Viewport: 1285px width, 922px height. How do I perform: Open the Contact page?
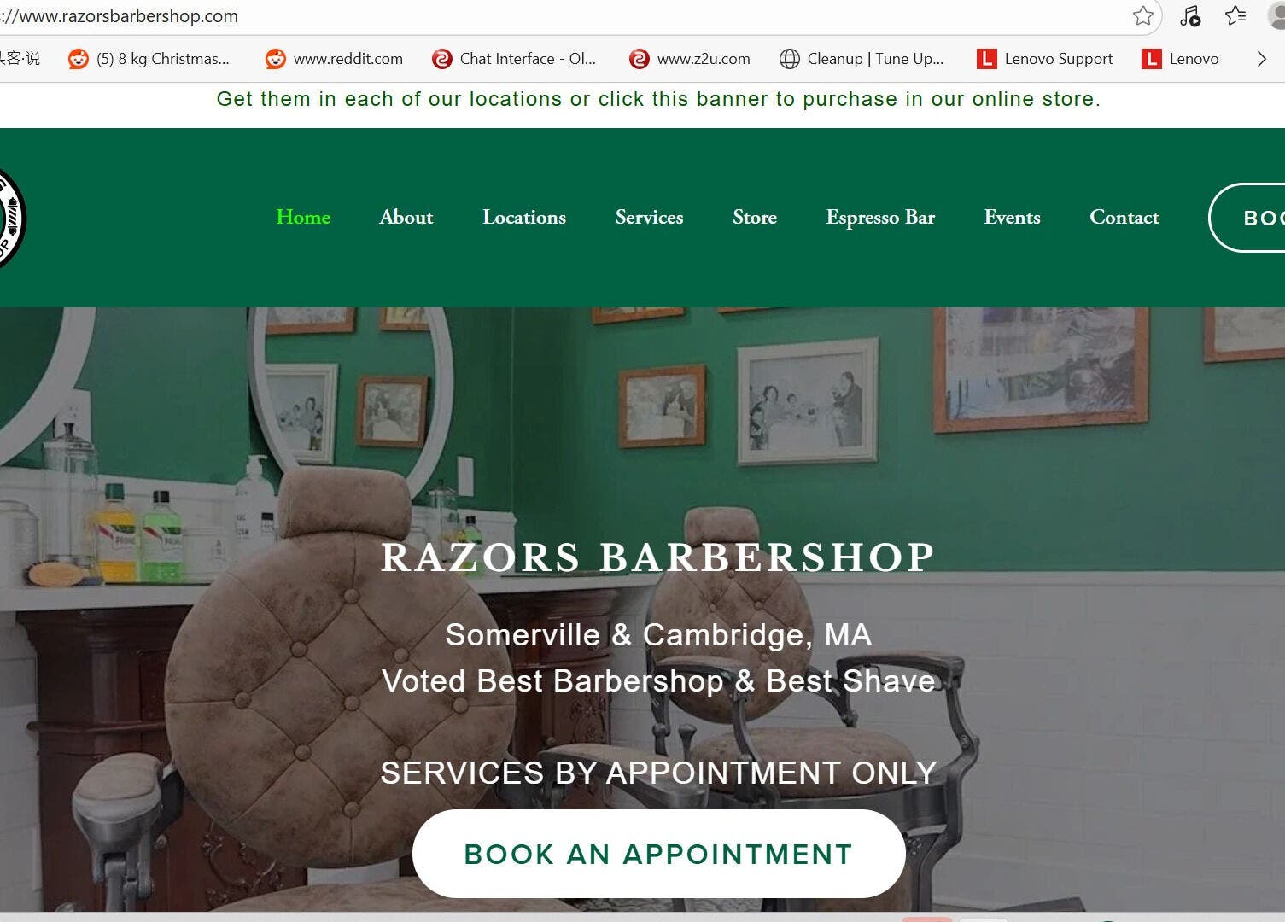click(1124, 217)
